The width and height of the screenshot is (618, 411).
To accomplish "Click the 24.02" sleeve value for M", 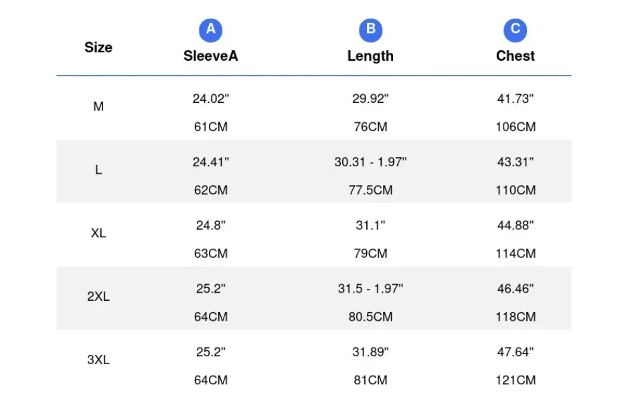I will [211, 98].
